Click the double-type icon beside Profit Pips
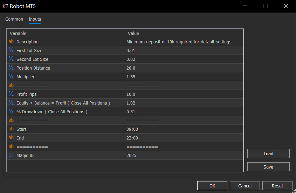This screenshot has width=296, height=193. [11, 94]
